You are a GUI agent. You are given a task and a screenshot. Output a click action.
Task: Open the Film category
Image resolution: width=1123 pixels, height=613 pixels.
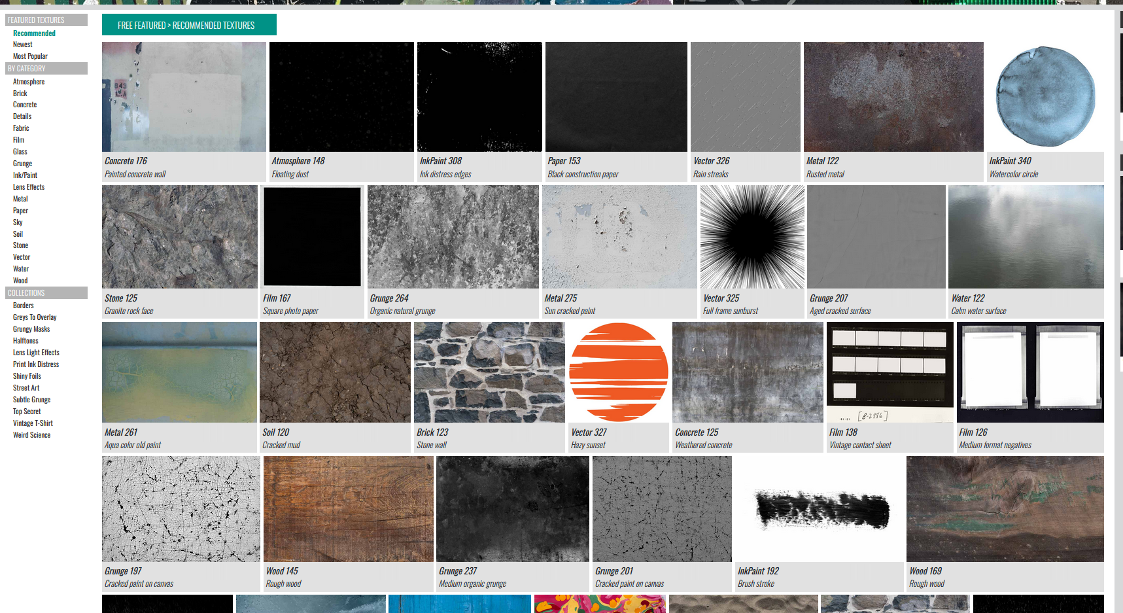[x=18, y=140]
